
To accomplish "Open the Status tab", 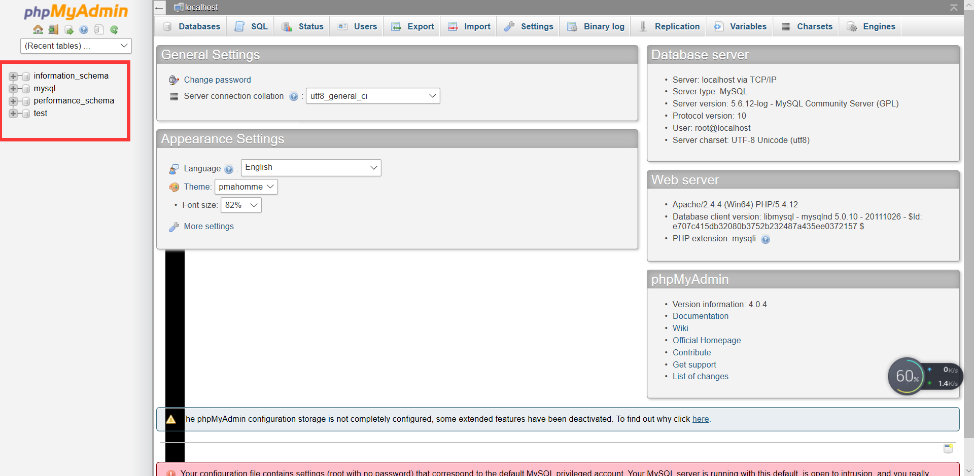I will click(302, 26).
